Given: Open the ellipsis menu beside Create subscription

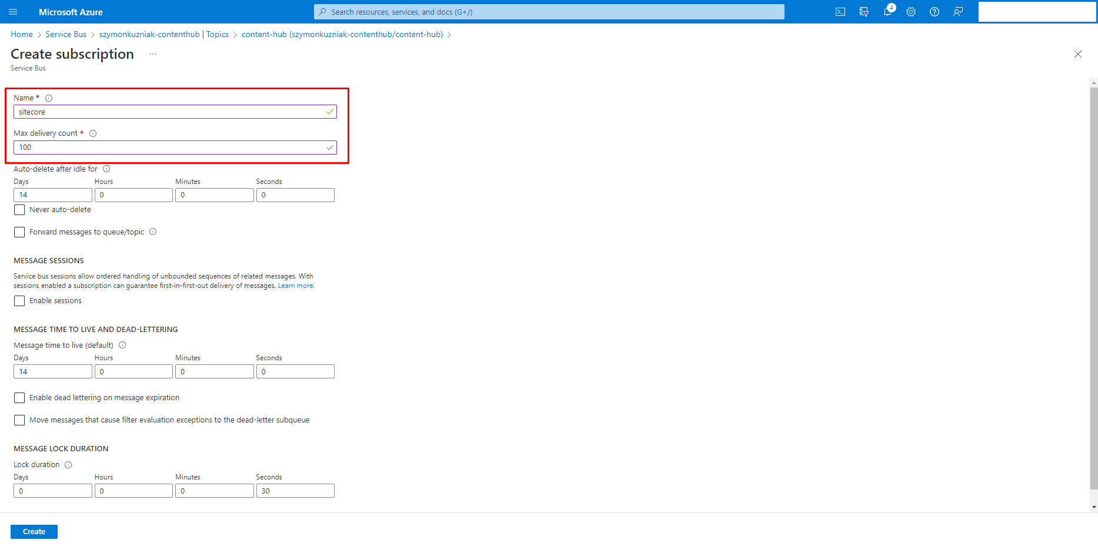Looking at the screenshot, I should [x=153, y=54].
